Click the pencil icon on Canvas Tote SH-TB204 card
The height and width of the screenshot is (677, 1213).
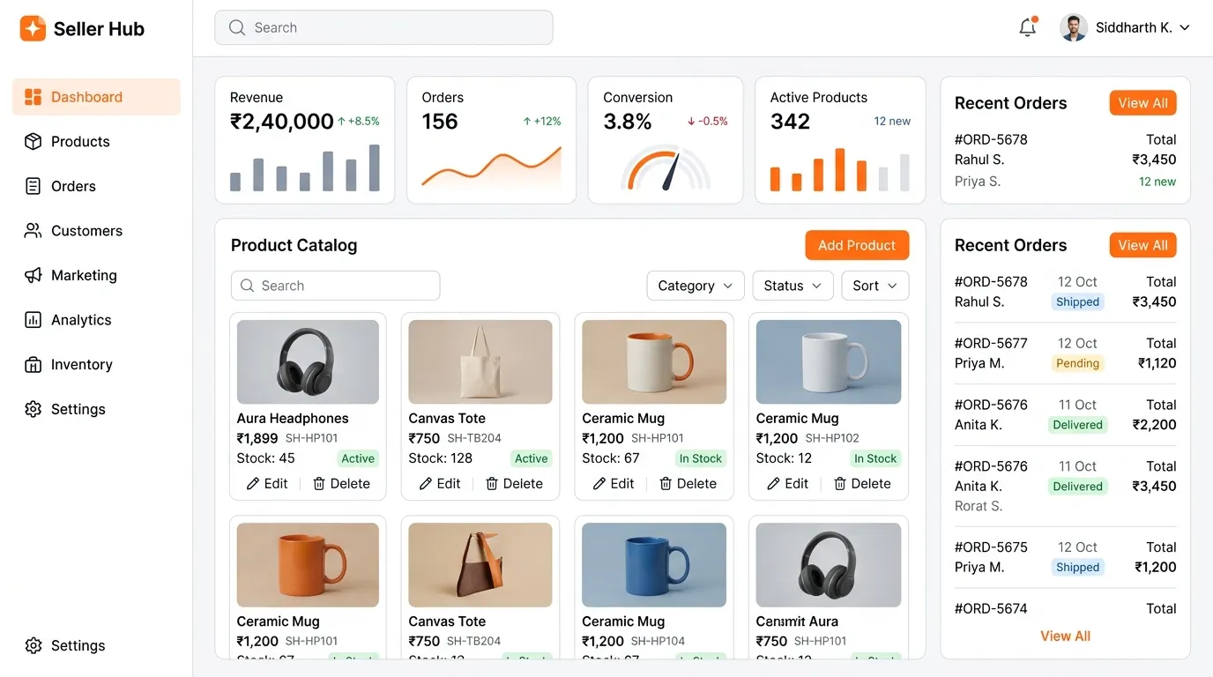coord(426,484)
